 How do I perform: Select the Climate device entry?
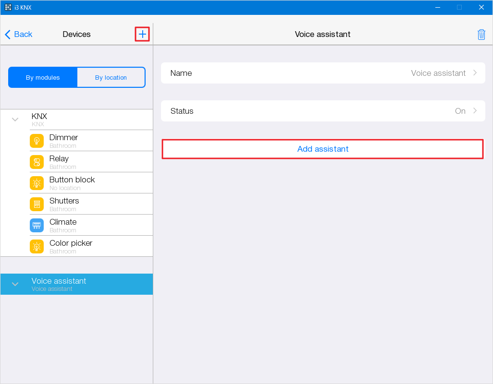tap(96, 225)
